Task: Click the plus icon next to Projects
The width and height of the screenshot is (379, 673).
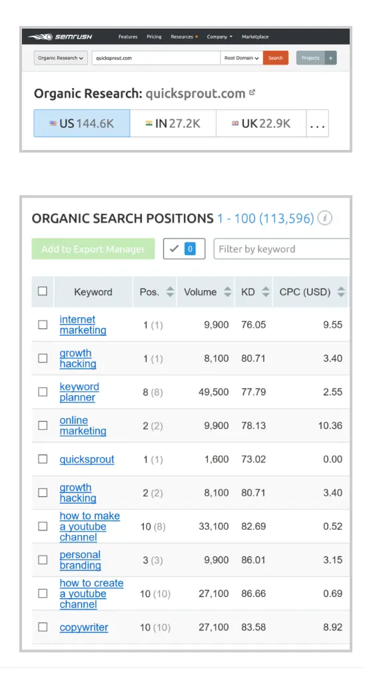Action: [x=330, y=58]
